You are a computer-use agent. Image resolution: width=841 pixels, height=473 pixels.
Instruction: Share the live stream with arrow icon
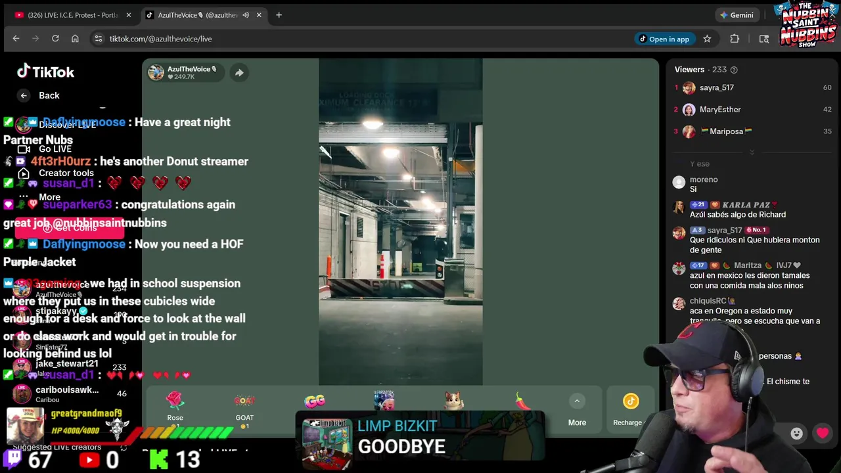(239, 73)
